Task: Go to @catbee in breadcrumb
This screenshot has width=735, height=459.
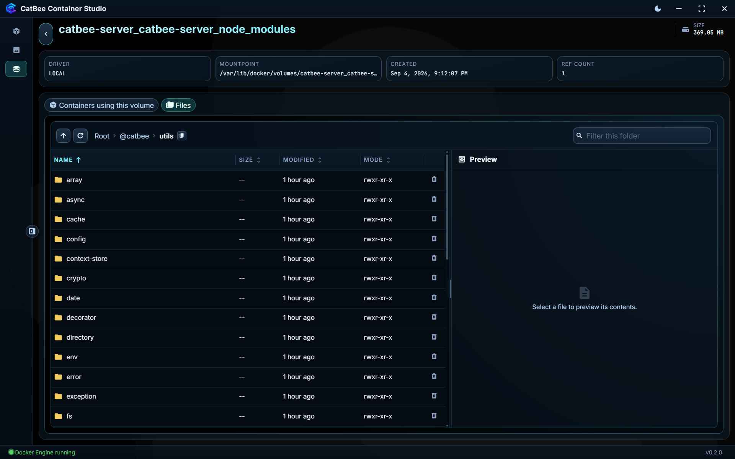Action: [134, 136]
